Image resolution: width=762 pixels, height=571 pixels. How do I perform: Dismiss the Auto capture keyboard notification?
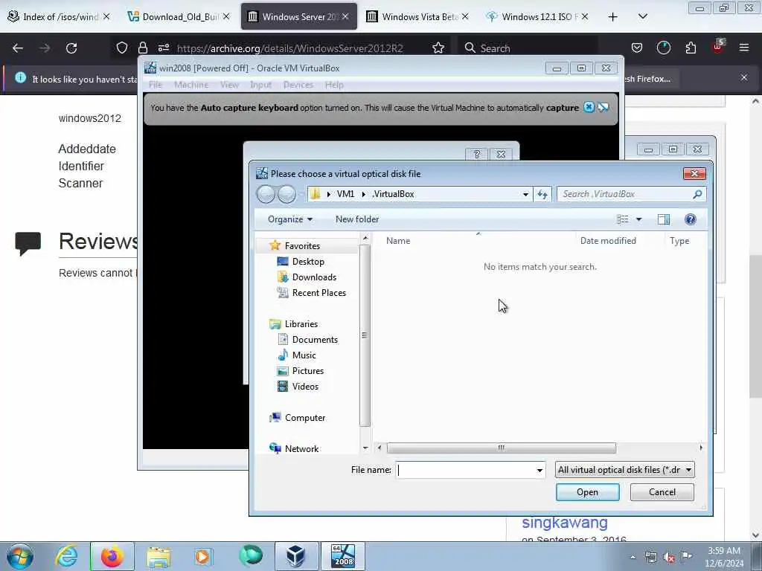589,107
